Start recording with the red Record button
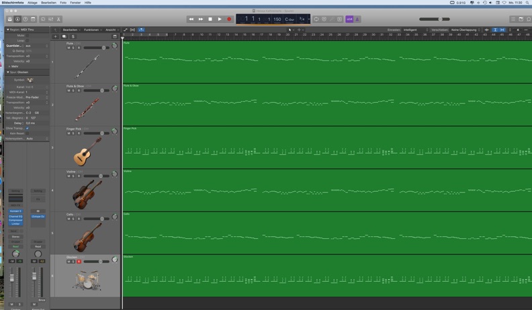Image resolution: width=532 pixels, height=310 pixels. [229, 19]
